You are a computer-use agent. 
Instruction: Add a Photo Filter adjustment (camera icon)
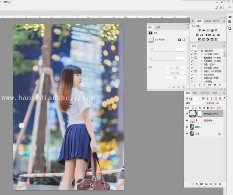[210, 35]
